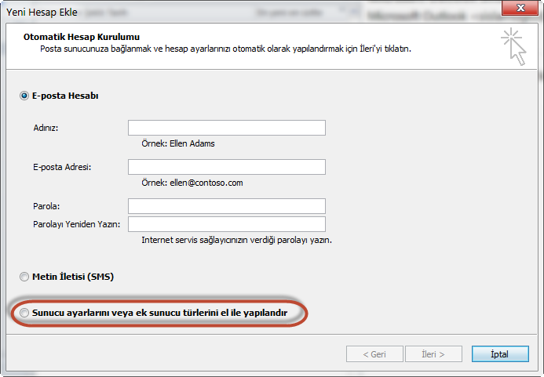Select the E-posta Hesabı radio button
Screen dimensions: 544x377
[x=24, y=96]
